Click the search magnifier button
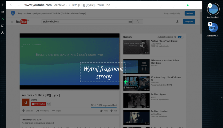This screenshot has height=128, width=223. [x=138, y=21]
